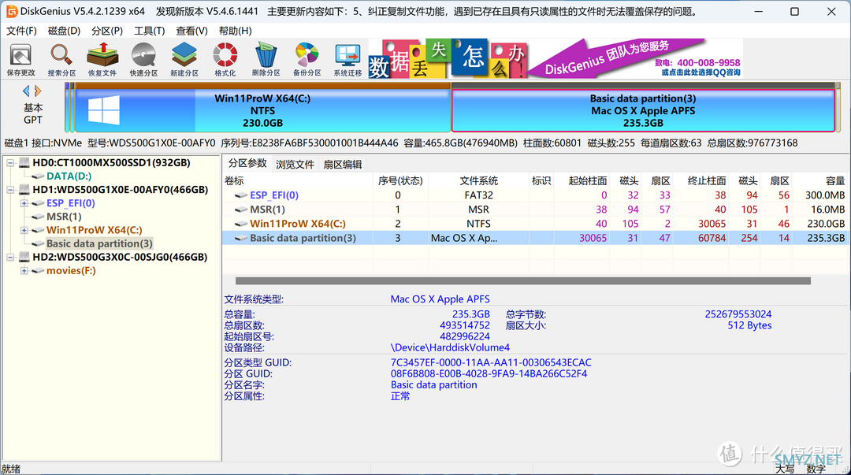Expand the Win11ProW X64(C:) tree node

pyautogui.click(x=24, y=230)
